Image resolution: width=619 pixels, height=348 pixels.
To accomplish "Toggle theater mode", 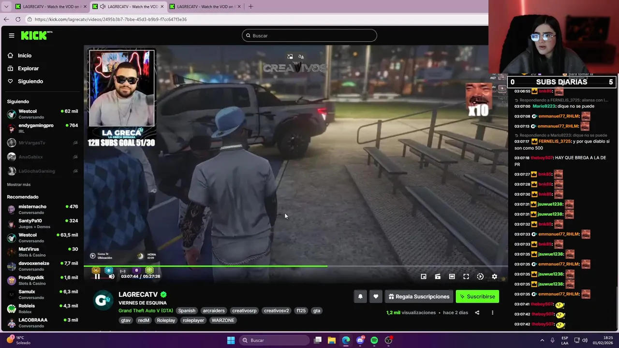I will (452, 276).
